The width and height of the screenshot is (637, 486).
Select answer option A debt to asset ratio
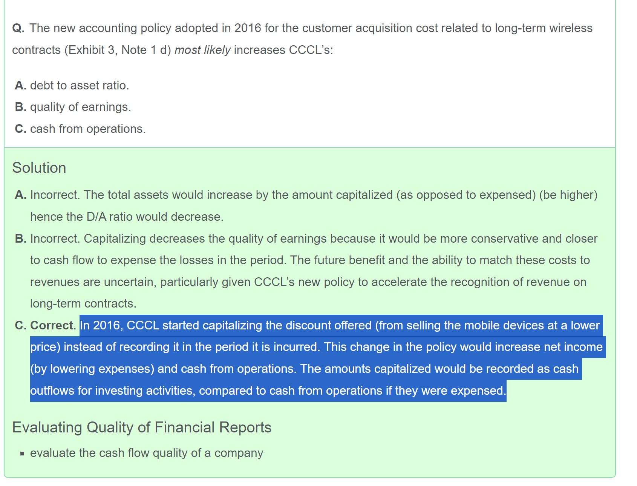coord(72,85)
